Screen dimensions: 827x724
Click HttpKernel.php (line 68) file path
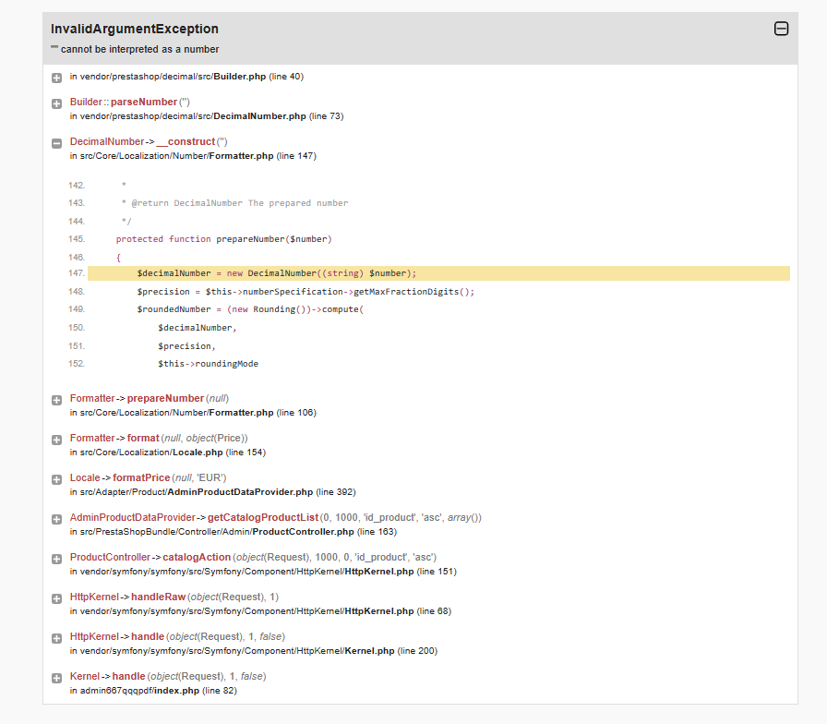point(260,611)
